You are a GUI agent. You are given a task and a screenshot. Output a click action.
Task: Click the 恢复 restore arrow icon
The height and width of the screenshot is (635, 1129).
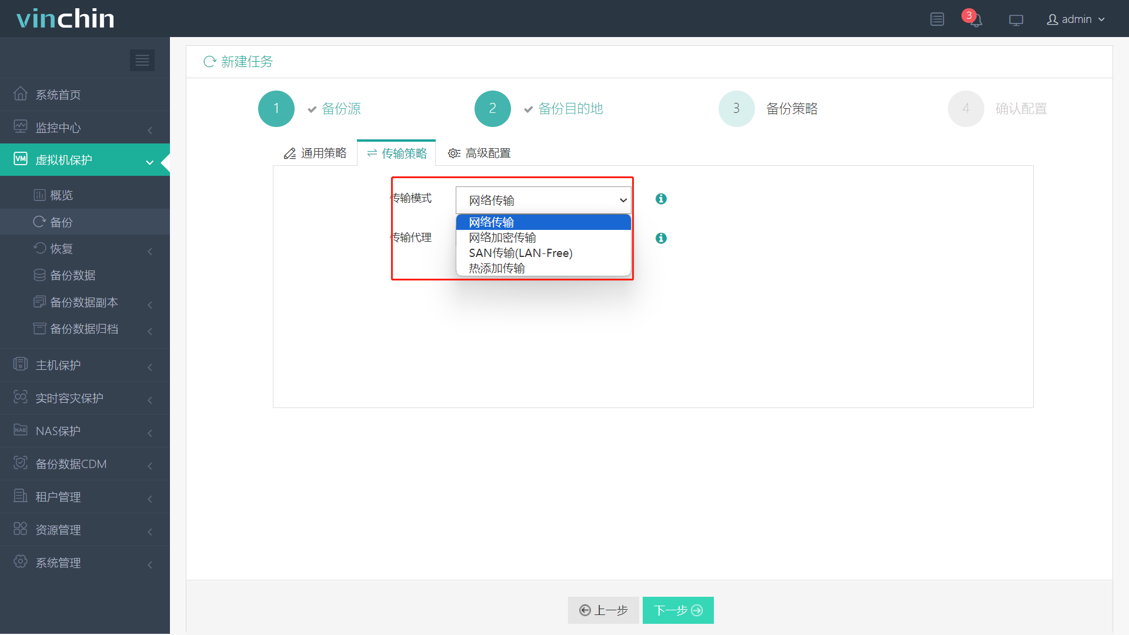pos(39,248)
